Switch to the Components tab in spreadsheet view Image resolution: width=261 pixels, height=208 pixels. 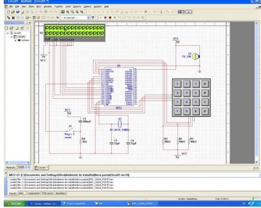coord(34,193)
